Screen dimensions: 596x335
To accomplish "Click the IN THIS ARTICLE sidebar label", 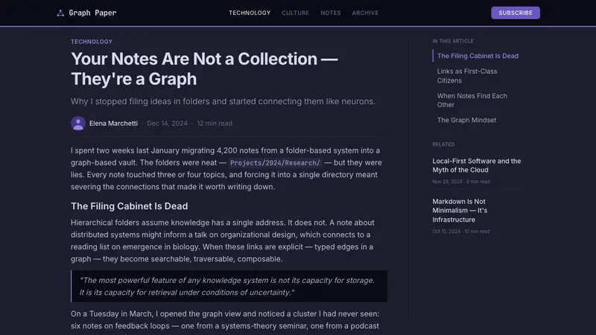I will point(453,41).
